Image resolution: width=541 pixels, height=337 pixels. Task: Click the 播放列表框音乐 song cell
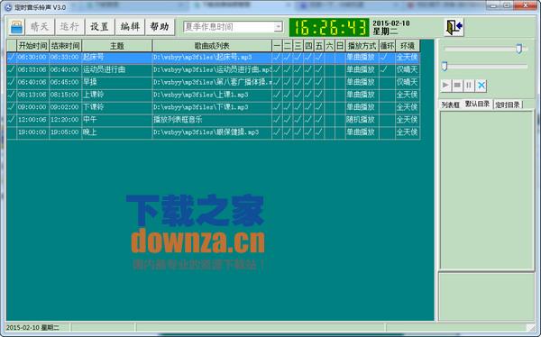point(212,120)
